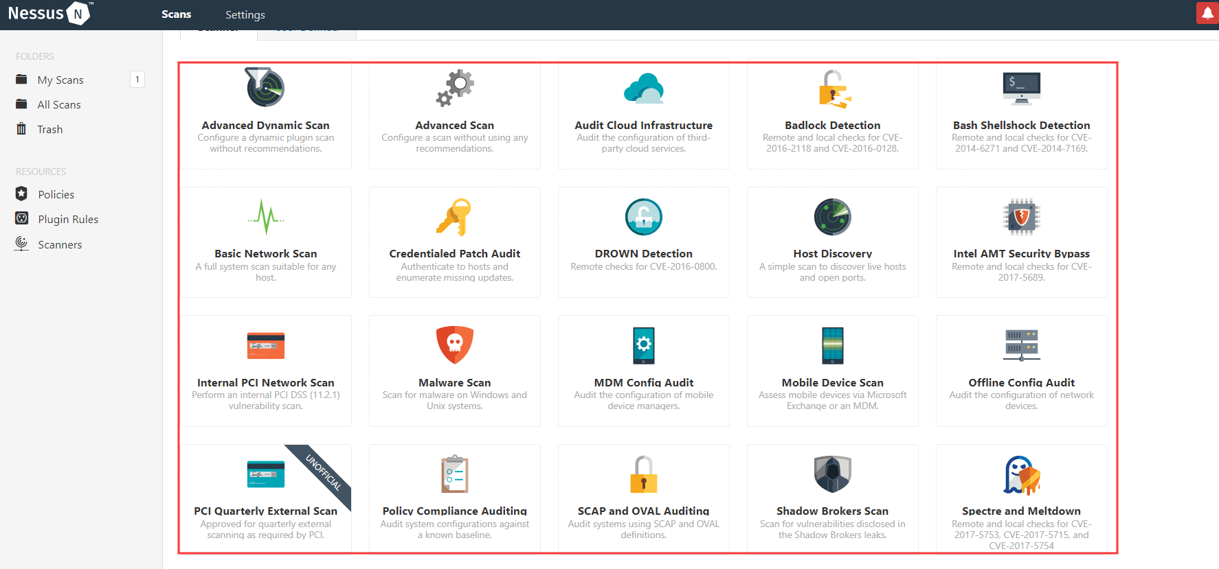Choose the Badlock Detection padlock icon
The width and height of the screenshot is (1219, 569).
coord(833,89)
